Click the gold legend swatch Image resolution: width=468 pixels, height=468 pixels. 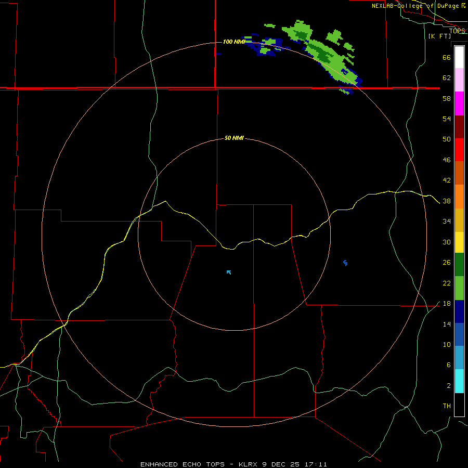(459, 220)
